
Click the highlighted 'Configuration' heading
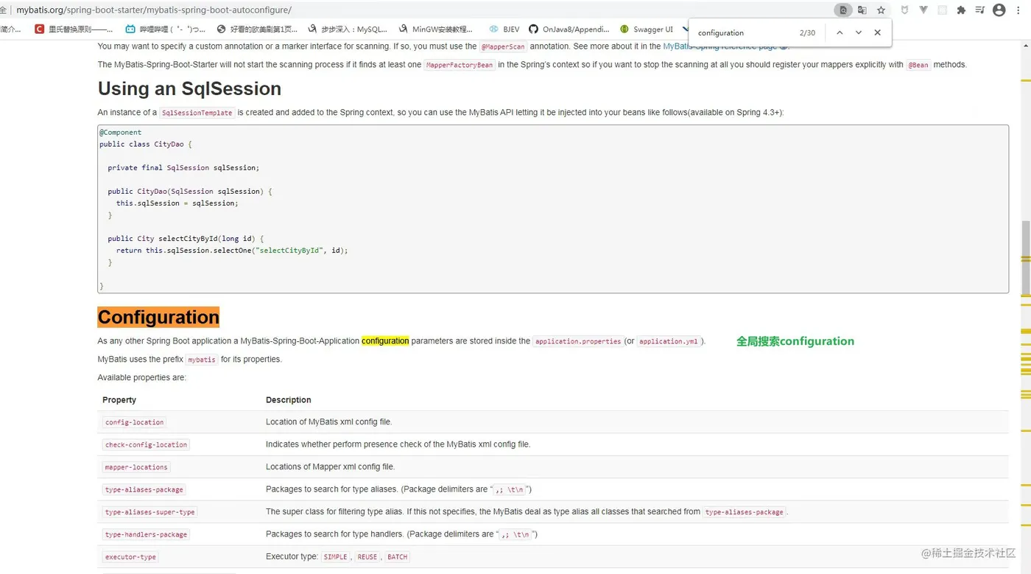pyautogui.click(x=158, y=317)
